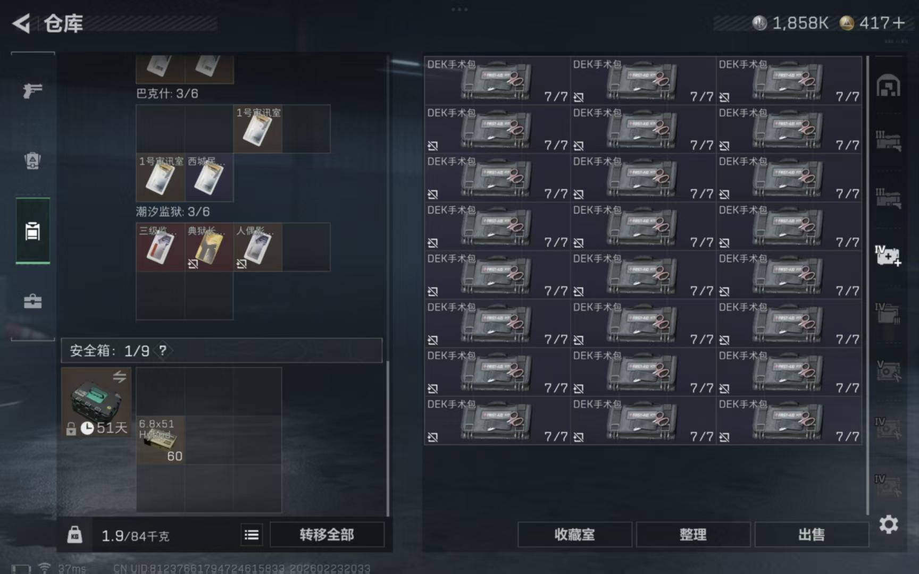Viewport: 919px width, 574px height.
Task: Show safe box help question mark
Action: pos(163,350)
